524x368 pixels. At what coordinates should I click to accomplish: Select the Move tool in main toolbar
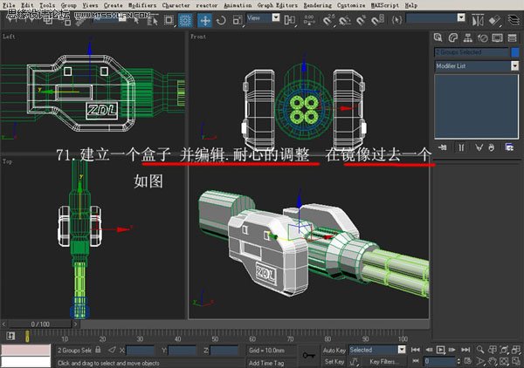pos(204,20)
